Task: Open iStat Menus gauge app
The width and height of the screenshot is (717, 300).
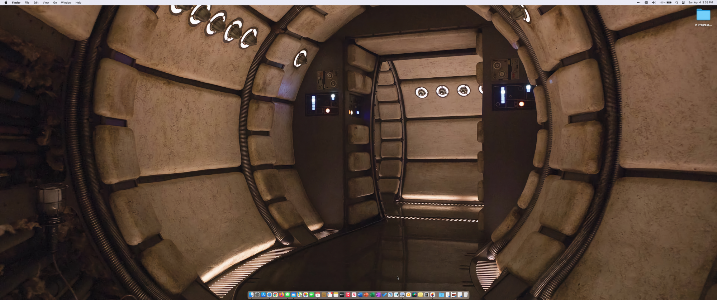Action: pos(414,295)
